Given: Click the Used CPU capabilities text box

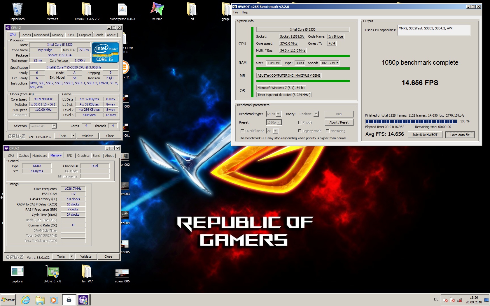Looking at the screenshot, I should (x=434, y=30).
